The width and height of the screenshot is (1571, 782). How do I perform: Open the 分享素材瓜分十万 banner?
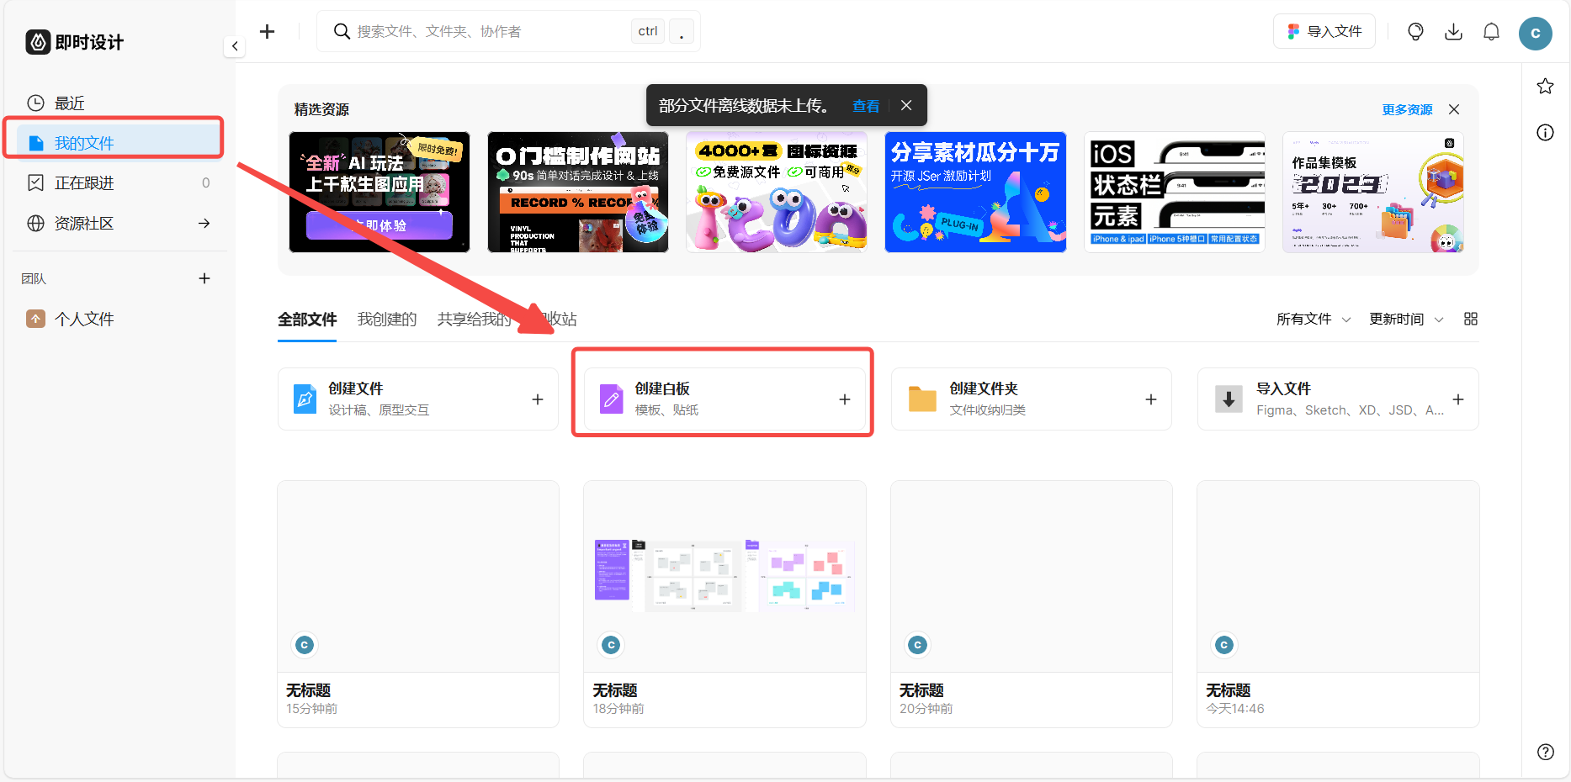pos(975,192)
